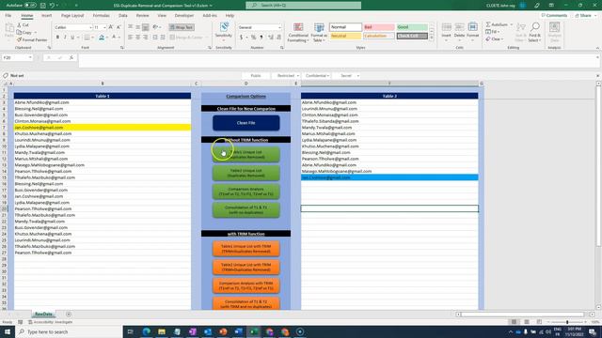Apply the Good cell style

[x=412, y=27]
